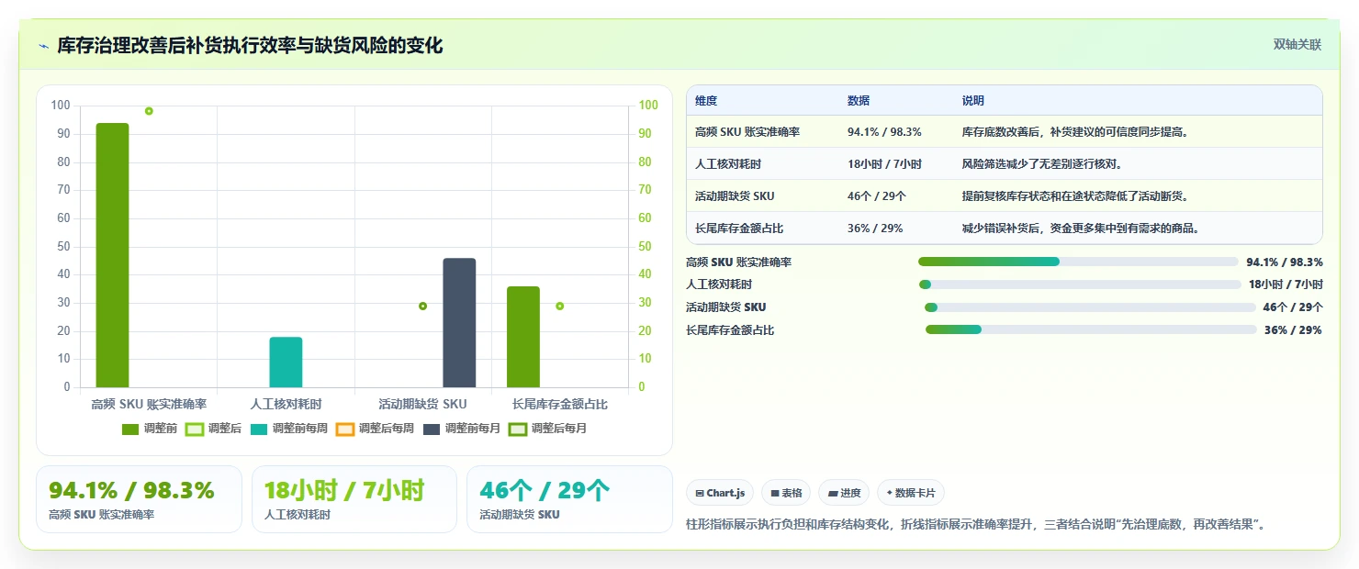Click the 18小时 / 7小时 stat card

point(354,499)
